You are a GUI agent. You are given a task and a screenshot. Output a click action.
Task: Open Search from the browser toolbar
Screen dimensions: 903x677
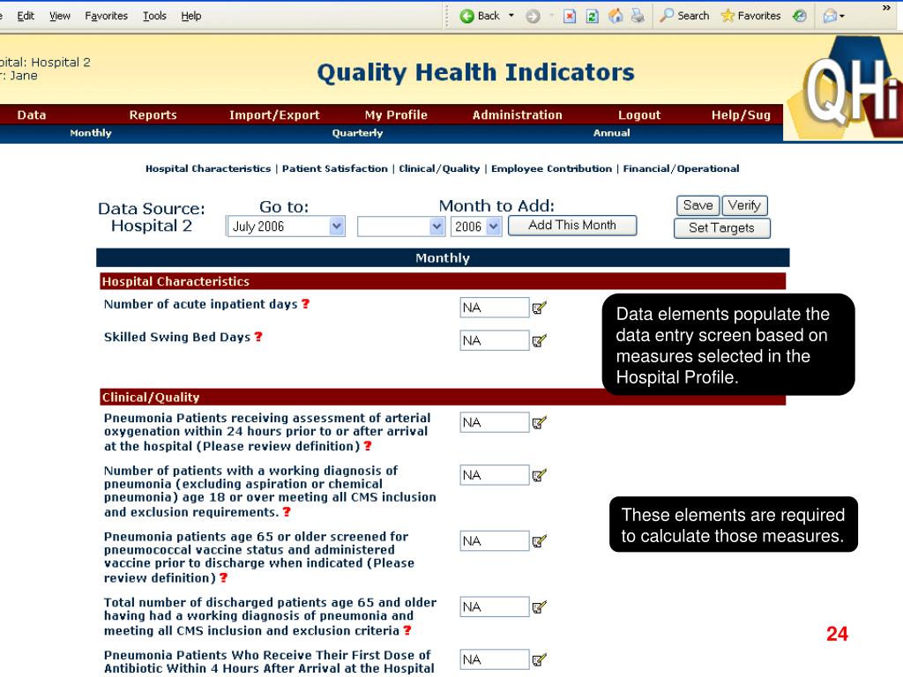tap(684, 16)
